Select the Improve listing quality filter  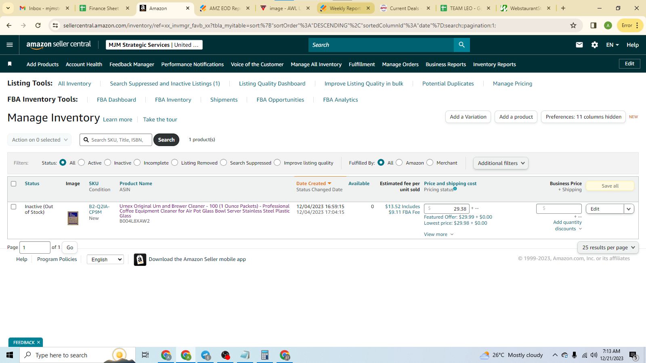(277, 163)
